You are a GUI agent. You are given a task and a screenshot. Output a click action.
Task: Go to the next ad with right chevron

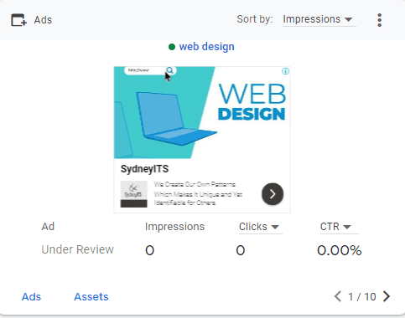tap(387, 296)
